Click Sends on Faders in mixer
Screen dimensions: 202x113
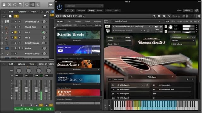[46, 64]
